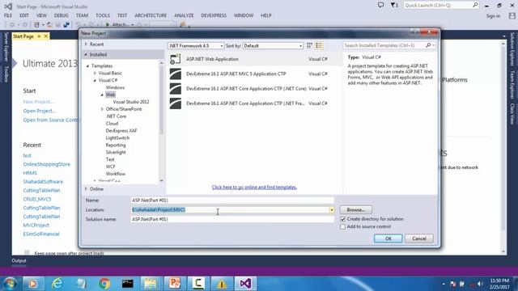Open the command prompt taskbar icon
This screenshot has width=518, height=291.
point(128,284)
